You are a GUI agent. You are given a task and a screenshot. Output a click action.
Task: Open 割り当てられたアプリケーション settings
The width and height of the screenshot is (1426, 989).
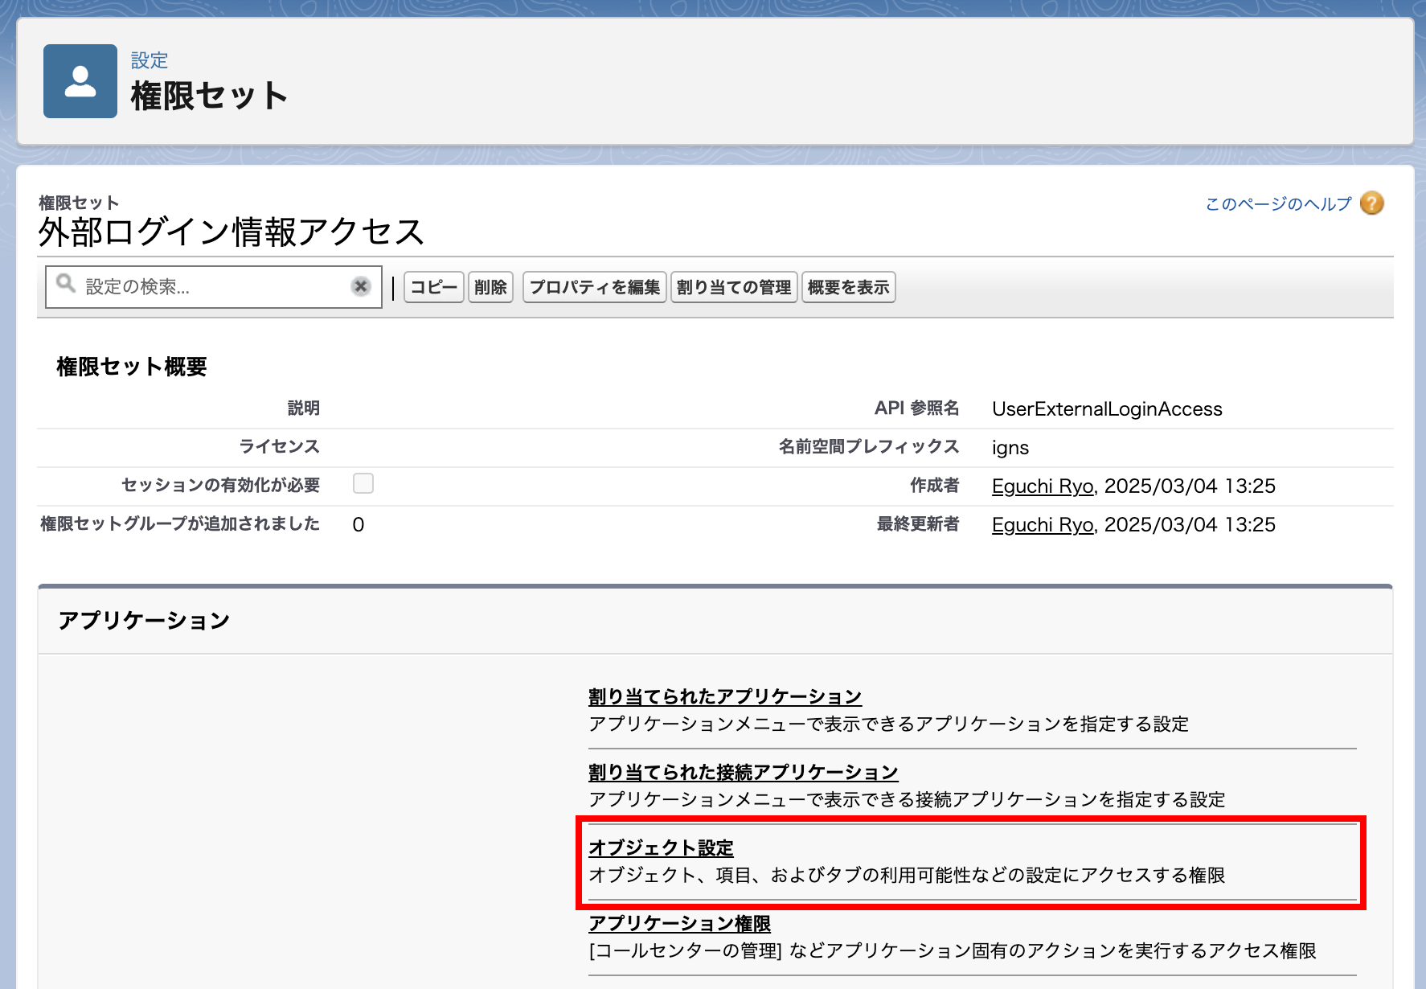point(724,696)
